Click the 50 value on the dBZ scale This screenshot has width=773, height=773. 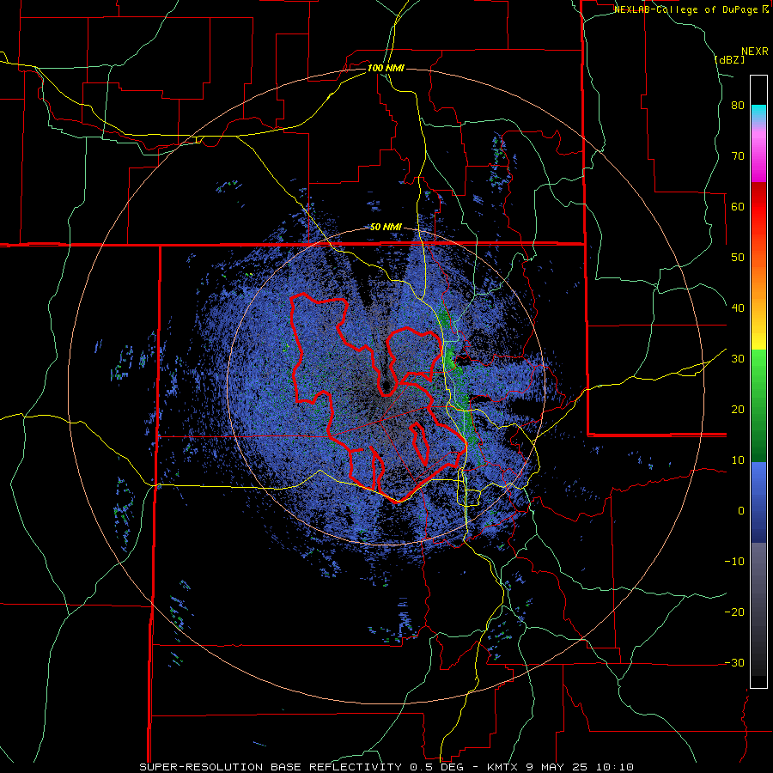coord(738,258)
